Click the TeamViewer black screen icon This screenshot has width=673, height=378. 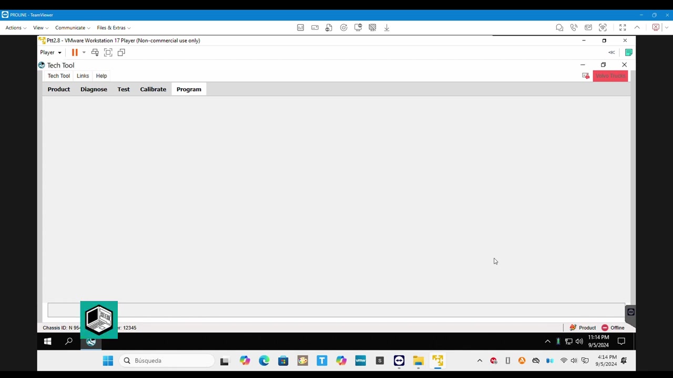(372, 28)
